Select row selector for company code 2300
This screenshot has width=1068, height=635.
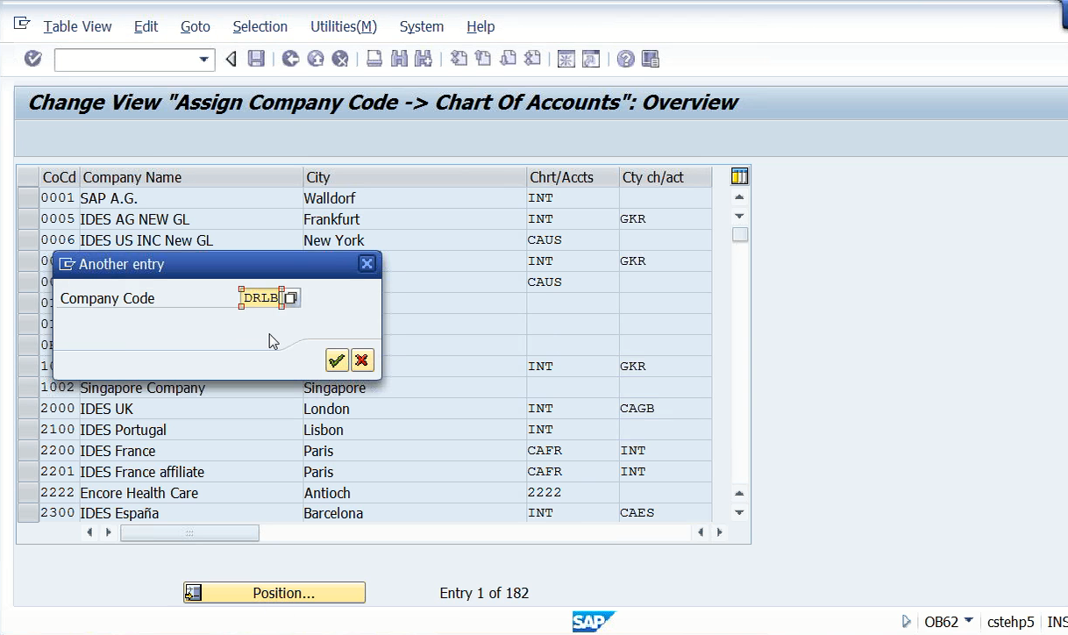point(28,513)
